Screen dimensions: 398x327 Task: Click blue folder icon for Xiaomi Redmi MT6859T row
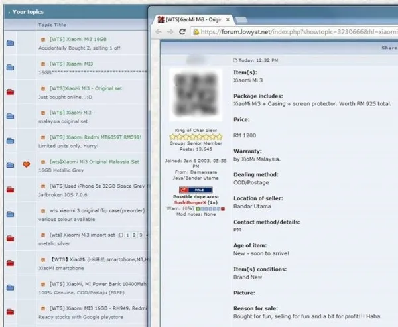click(x=10, y=141)
